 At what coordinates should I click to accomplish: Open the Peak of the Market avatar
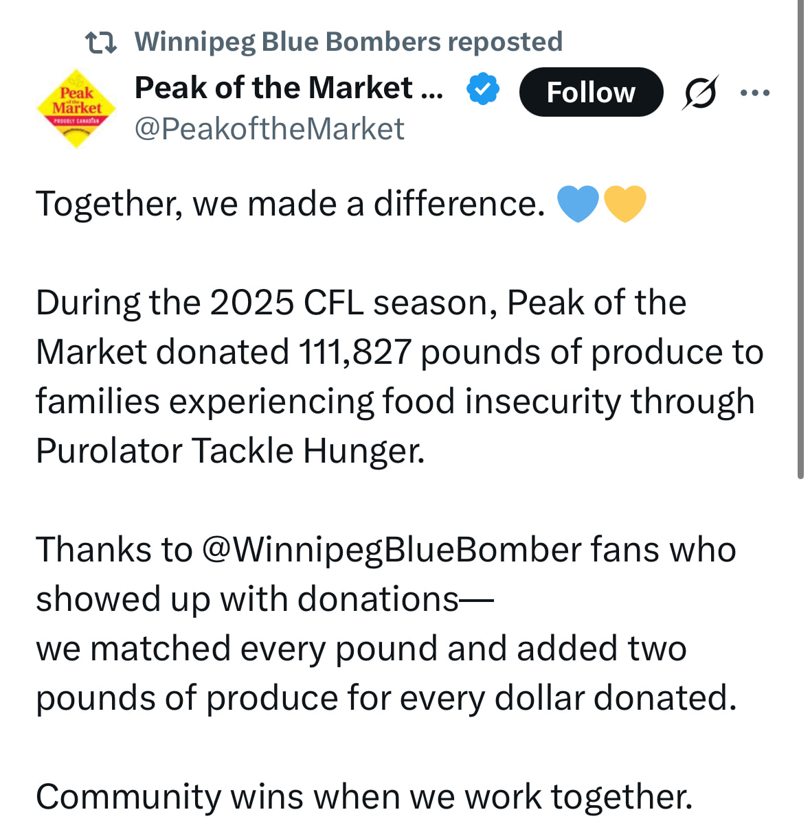click(x=76, y=108)
